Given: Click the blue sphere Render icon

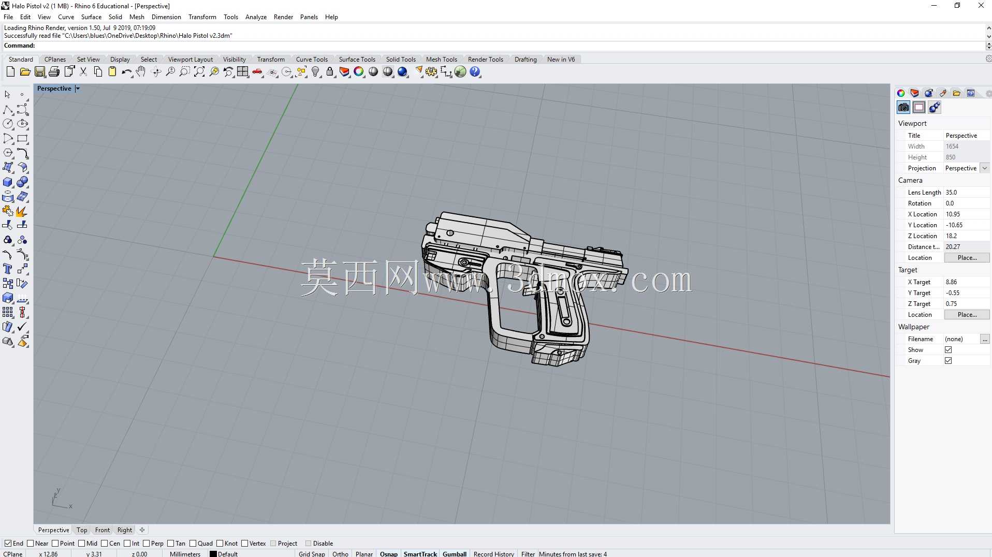Looking at the screenshot, I should [402, 72].
